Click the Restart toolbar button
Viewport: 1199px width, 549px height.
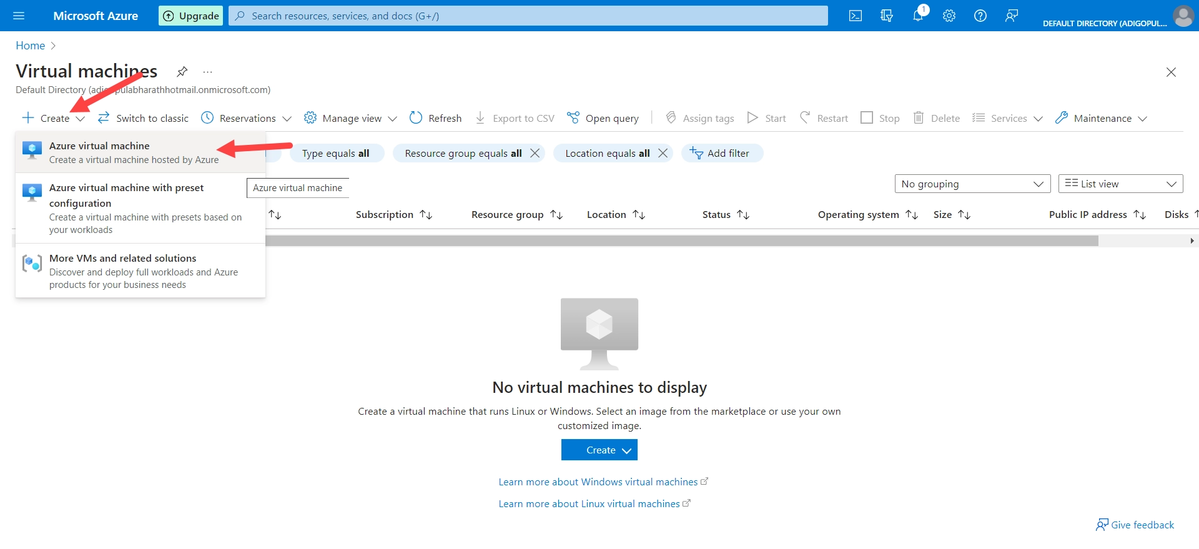[x=824, y=118]
